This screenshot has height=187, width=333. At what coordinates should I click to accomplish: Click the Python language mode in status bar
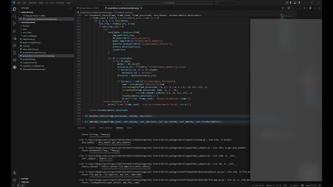click(x=296, y=185)
